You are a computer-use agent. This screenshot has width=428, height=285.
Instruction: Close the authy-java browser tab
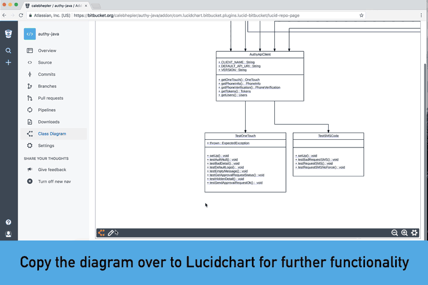(86, 6)
